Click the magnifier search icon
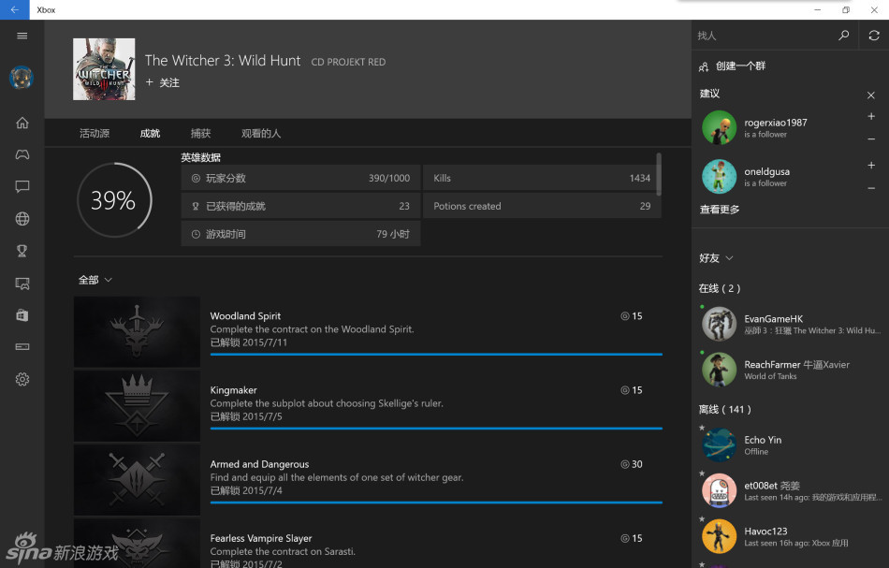The width and height of the screenshot is (889, 568). pyautogui.click(x=844, y=36)
